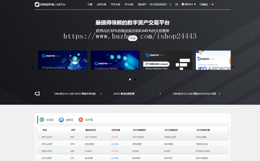Click the -0.10% change value

[x=114, y=151]
